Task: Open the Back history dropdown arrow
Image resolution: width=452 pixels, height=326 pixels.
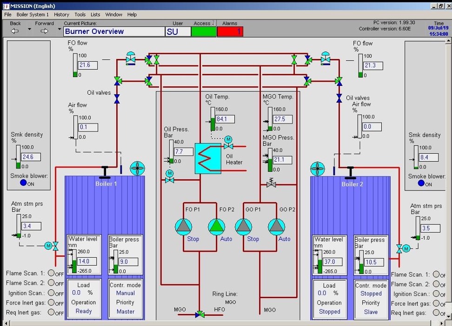Action: tap(29, 29)
